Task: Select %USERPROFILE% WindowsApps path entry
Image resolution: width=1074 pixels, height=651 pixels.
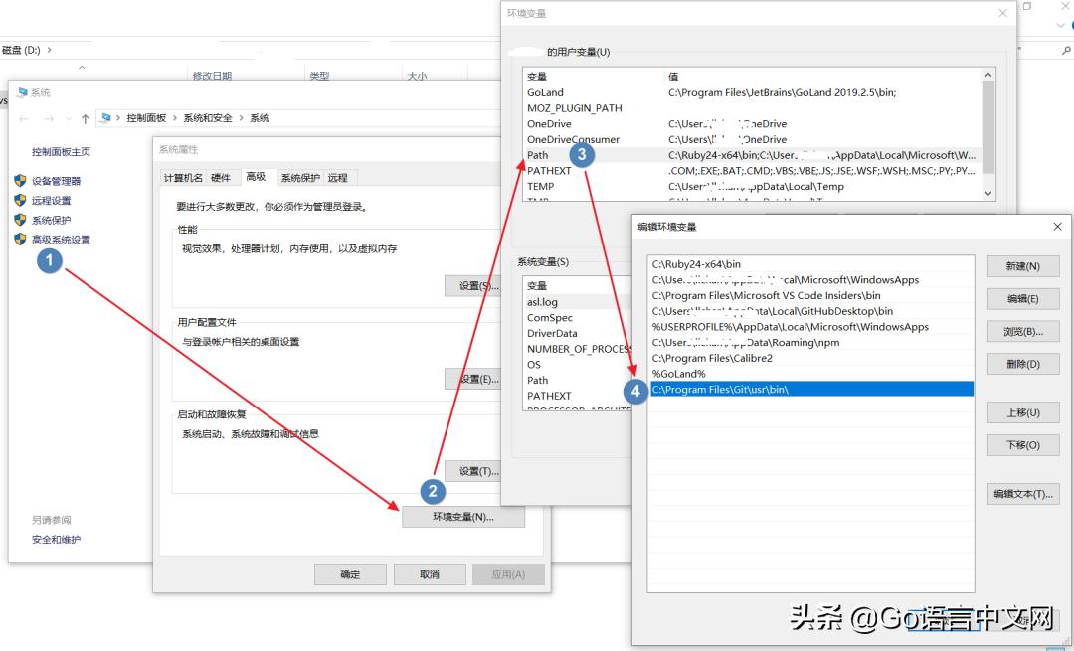Action: coord(811,327)
